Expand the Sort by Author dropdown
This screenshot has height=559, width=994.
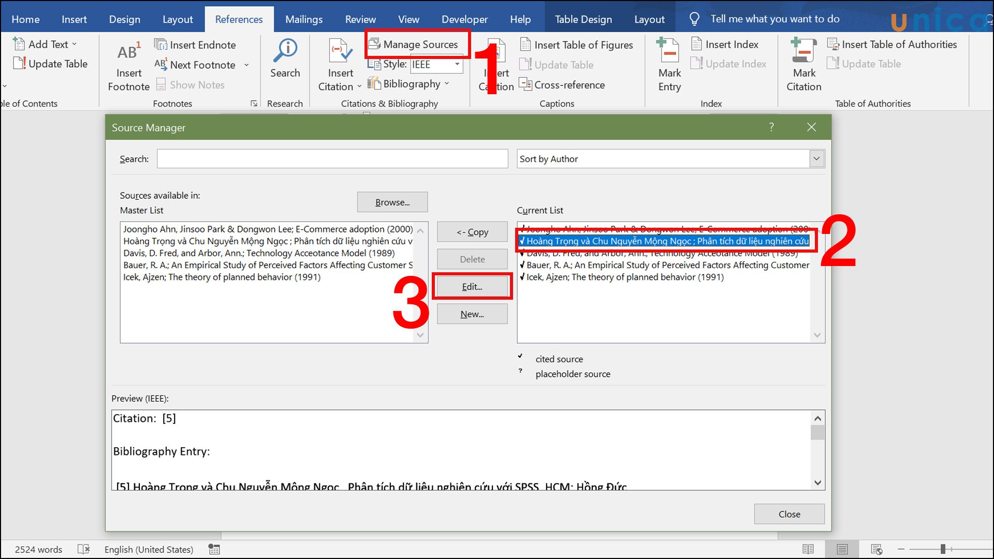pos(816,158)
